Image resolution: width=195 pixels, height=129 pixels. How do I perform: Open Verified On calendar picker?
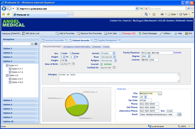pos(114,68)
